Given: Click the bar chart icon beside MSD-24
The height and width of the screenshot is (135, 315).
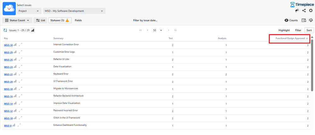Looking at the screenshot, I should (x=15, y=67).
